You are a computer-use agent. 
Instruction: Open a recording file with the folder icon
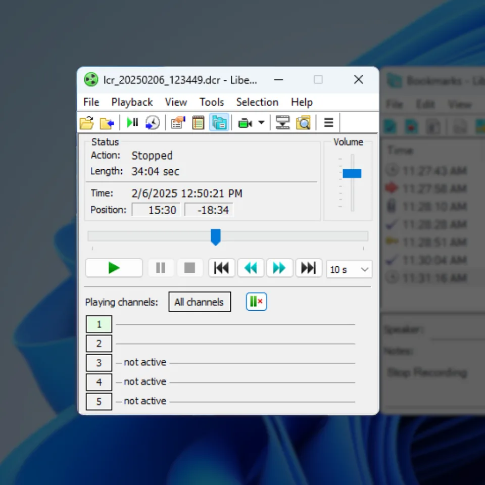87,123
